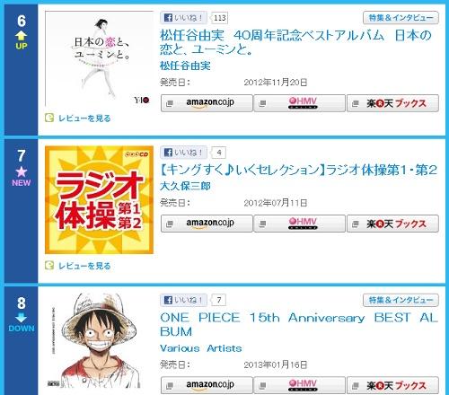Open artist link 大久保三郎
The width and height of the screenshot is (449, 395).
click(185, 186)
